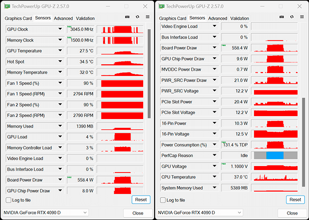Click 1.1000 V GPU Voltage value
The image size is (309, 220).
point(235,166)
